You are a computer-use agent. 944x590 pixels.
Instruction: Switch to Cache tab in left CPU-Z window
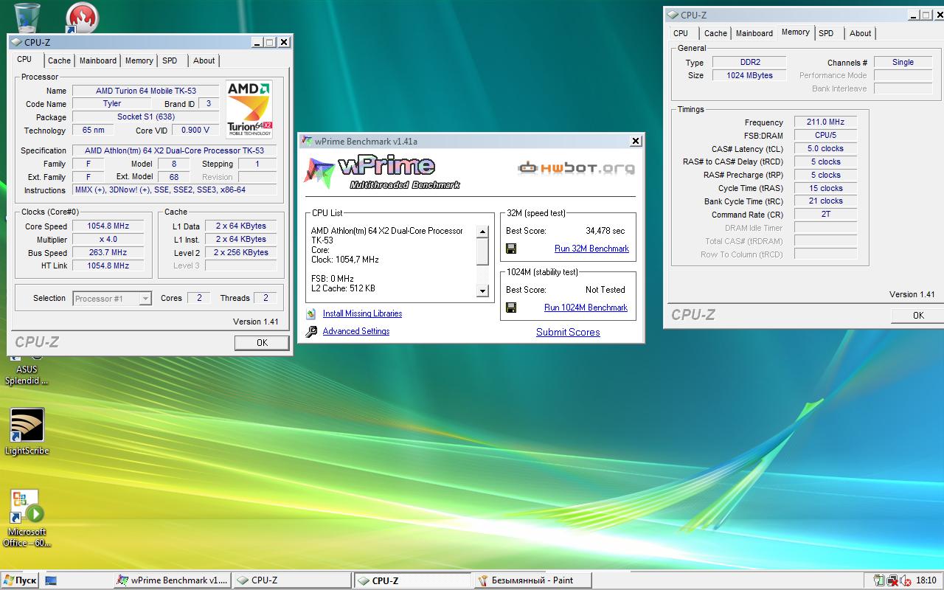pyautogui.click(x=59, y=61)
